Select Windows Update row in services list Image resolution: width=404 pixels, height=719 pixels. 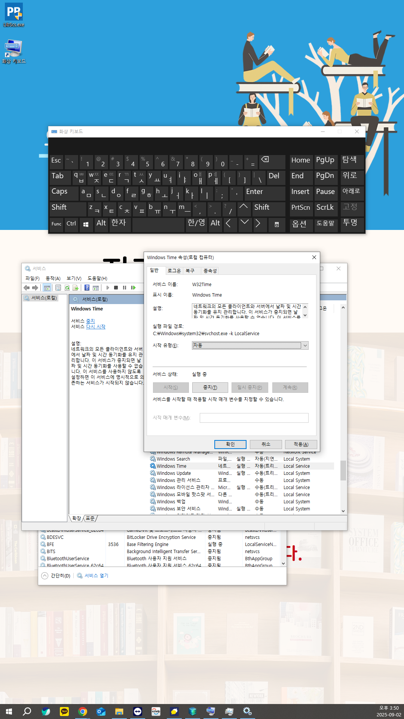point(242,473)
